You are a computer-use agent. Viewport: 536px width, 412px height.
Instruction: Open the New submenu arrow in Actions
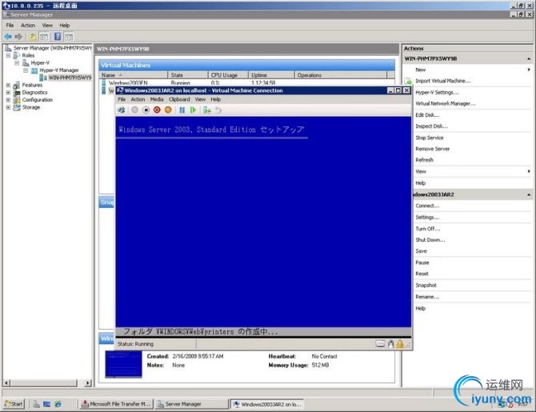tap(529, 70)
